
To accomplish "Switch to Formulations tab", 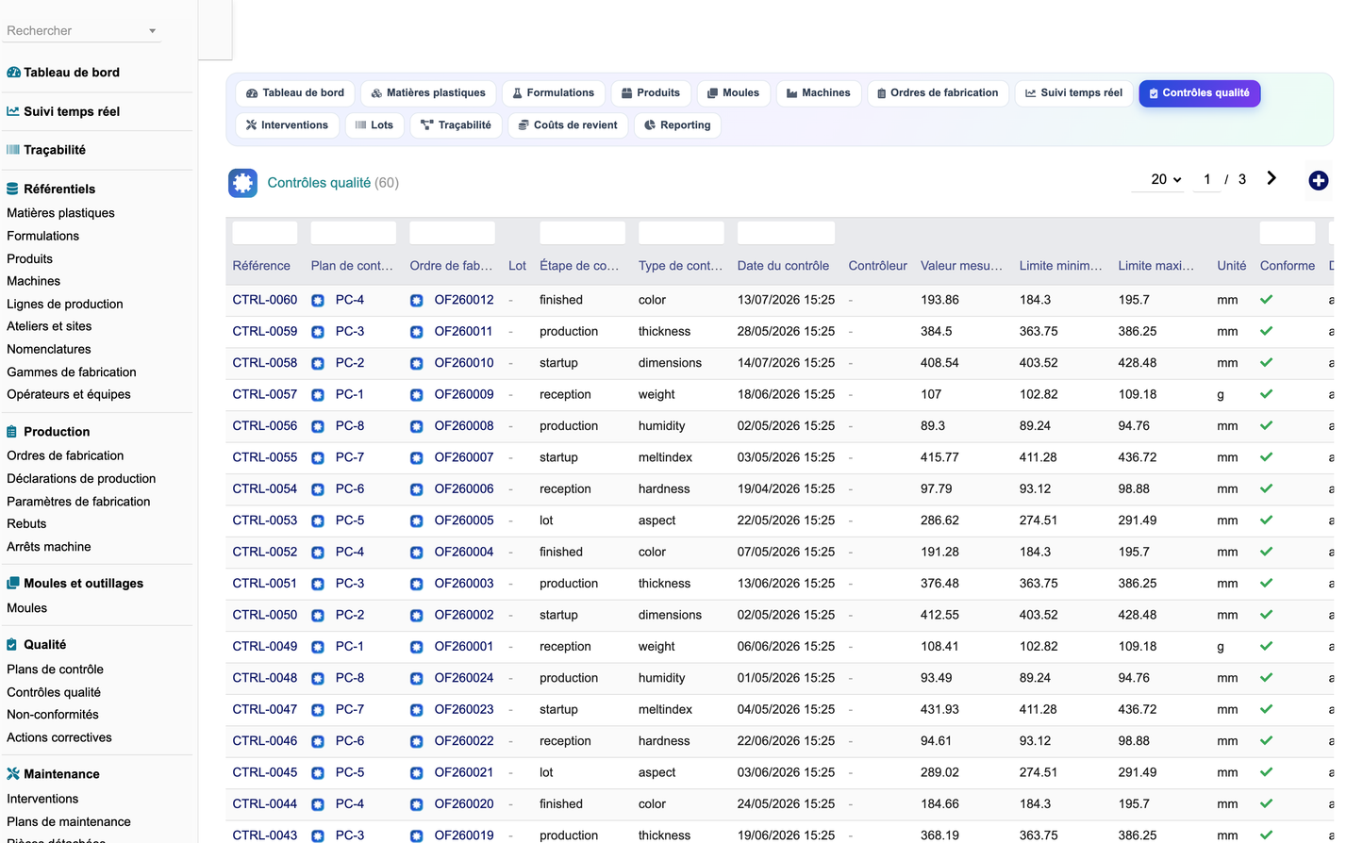I will (553, 93).
